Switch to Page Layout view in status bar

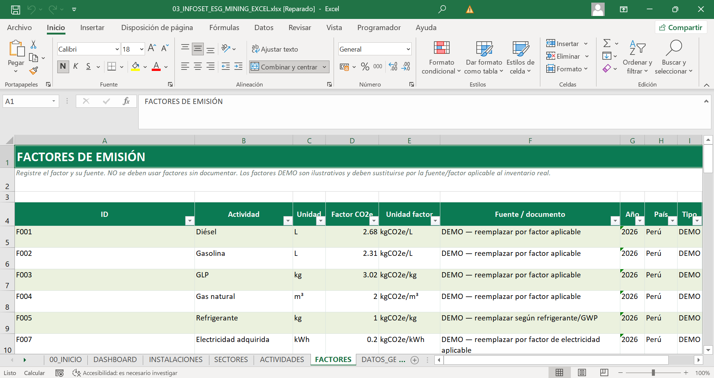click(x=582, y=372)
